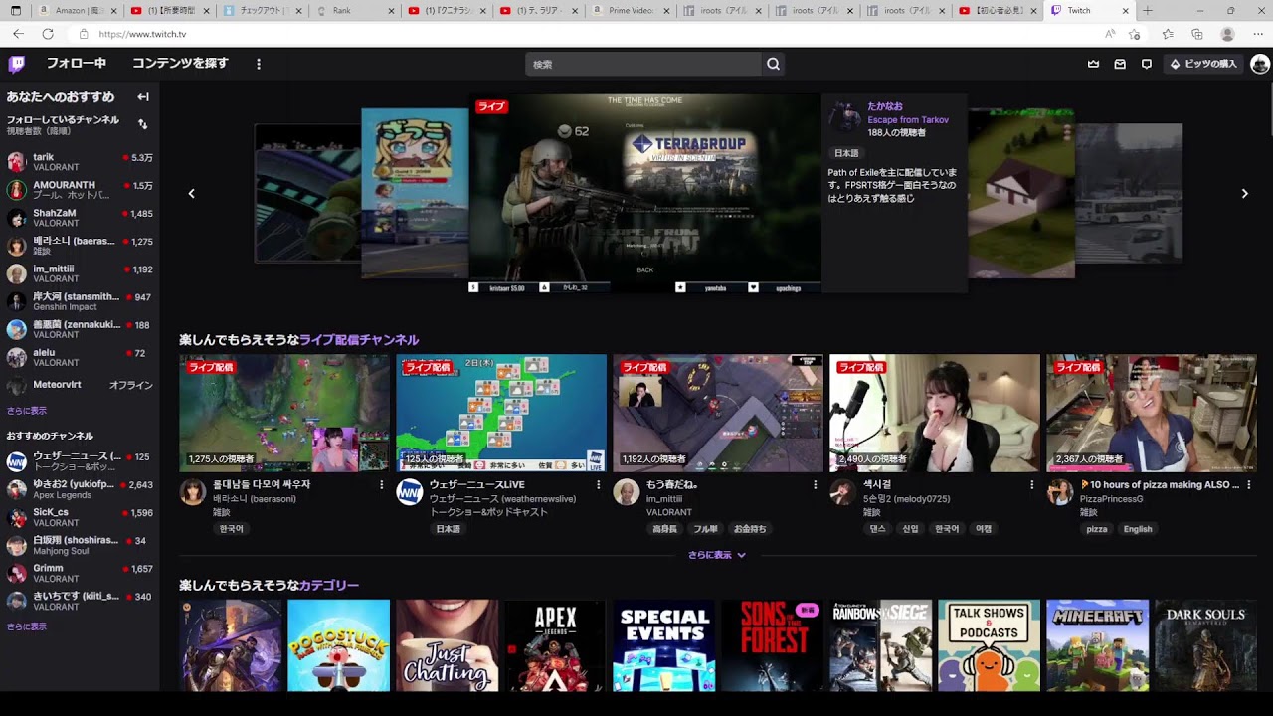Open weathernewslive channel avatar icon
Image resolution: width=1273 pixels, height=716 pixels.
(409, 492)
